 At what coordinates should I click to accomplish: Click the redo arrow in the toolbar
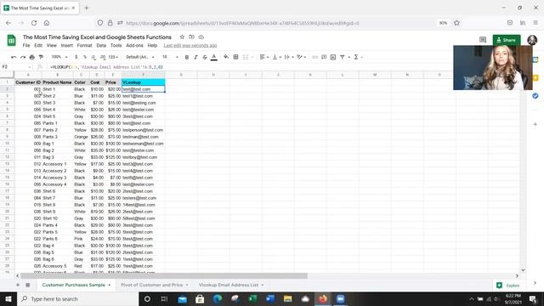(x=23, y=57)
